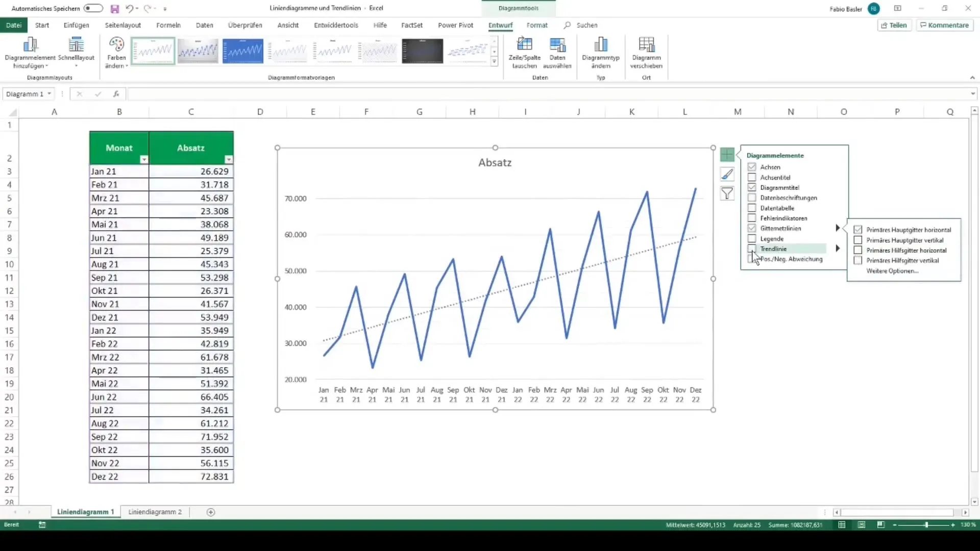Click the Absatz chart title
980x551 pixels.
pyautogui.click(x=495, y=163)
